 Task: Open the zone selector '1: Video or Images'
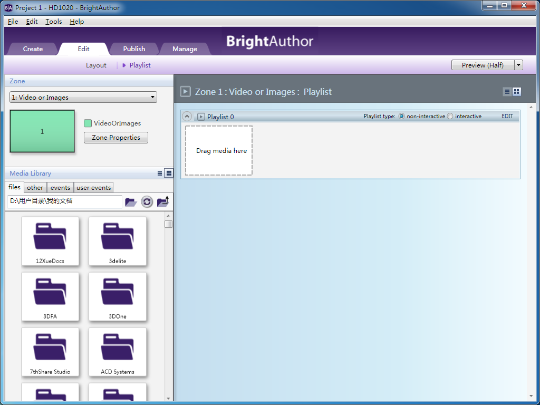pyautogui.click(x=83, y=97)
